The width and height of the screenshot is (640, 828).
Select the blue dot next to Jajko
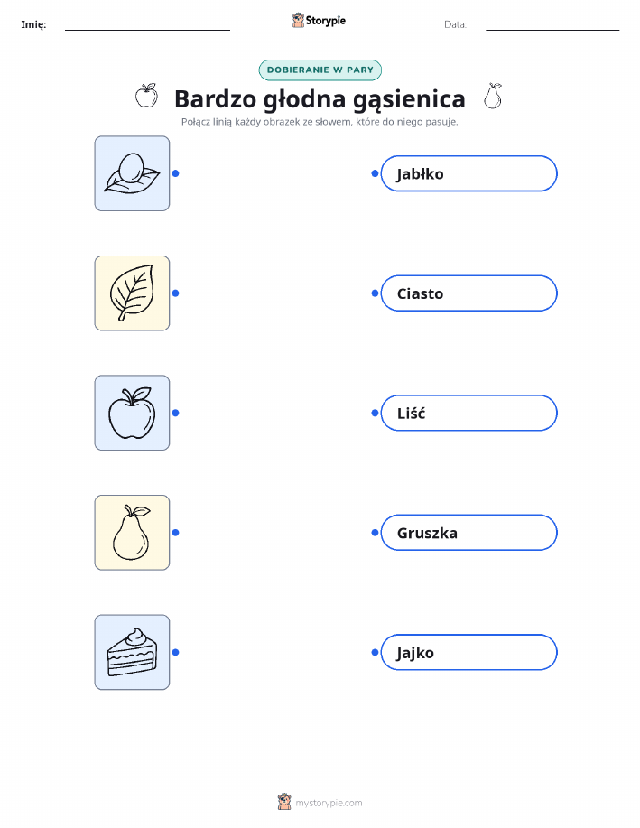(375, 652)
